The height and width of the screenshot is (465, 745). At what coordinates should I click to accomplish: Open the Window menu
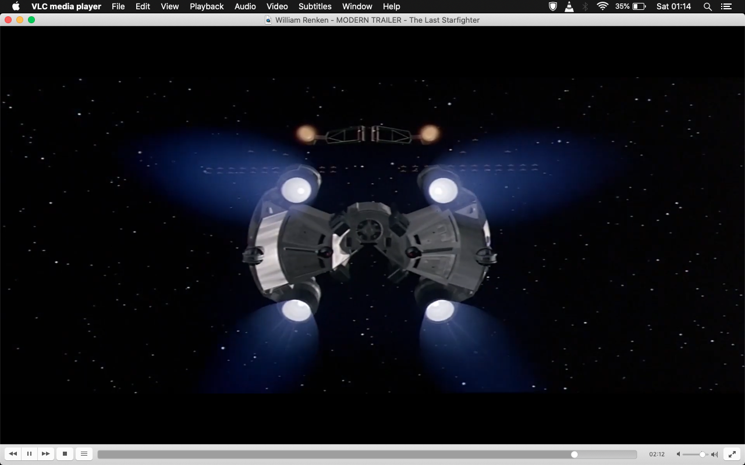click(x=357, y=6)
